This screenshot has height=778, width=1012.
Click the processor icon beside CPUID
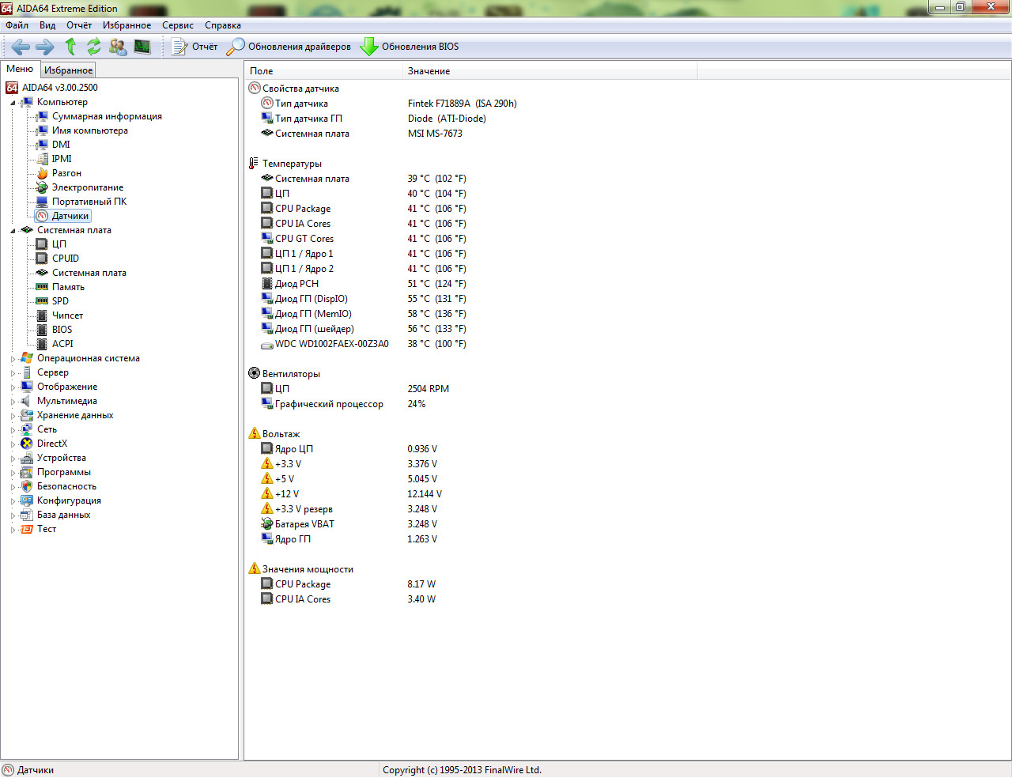coord(42,259)
